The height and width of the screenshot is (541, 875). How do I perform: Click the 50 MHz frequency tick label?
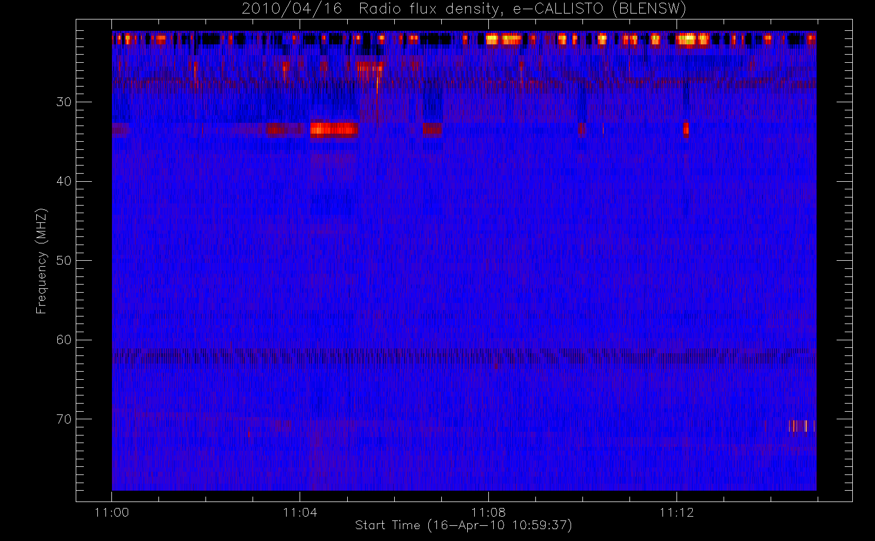(64, 261)
